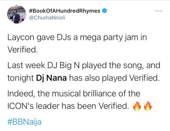
Task: Click the word 'tonight' in the tweet
Action: pos(21,78)
